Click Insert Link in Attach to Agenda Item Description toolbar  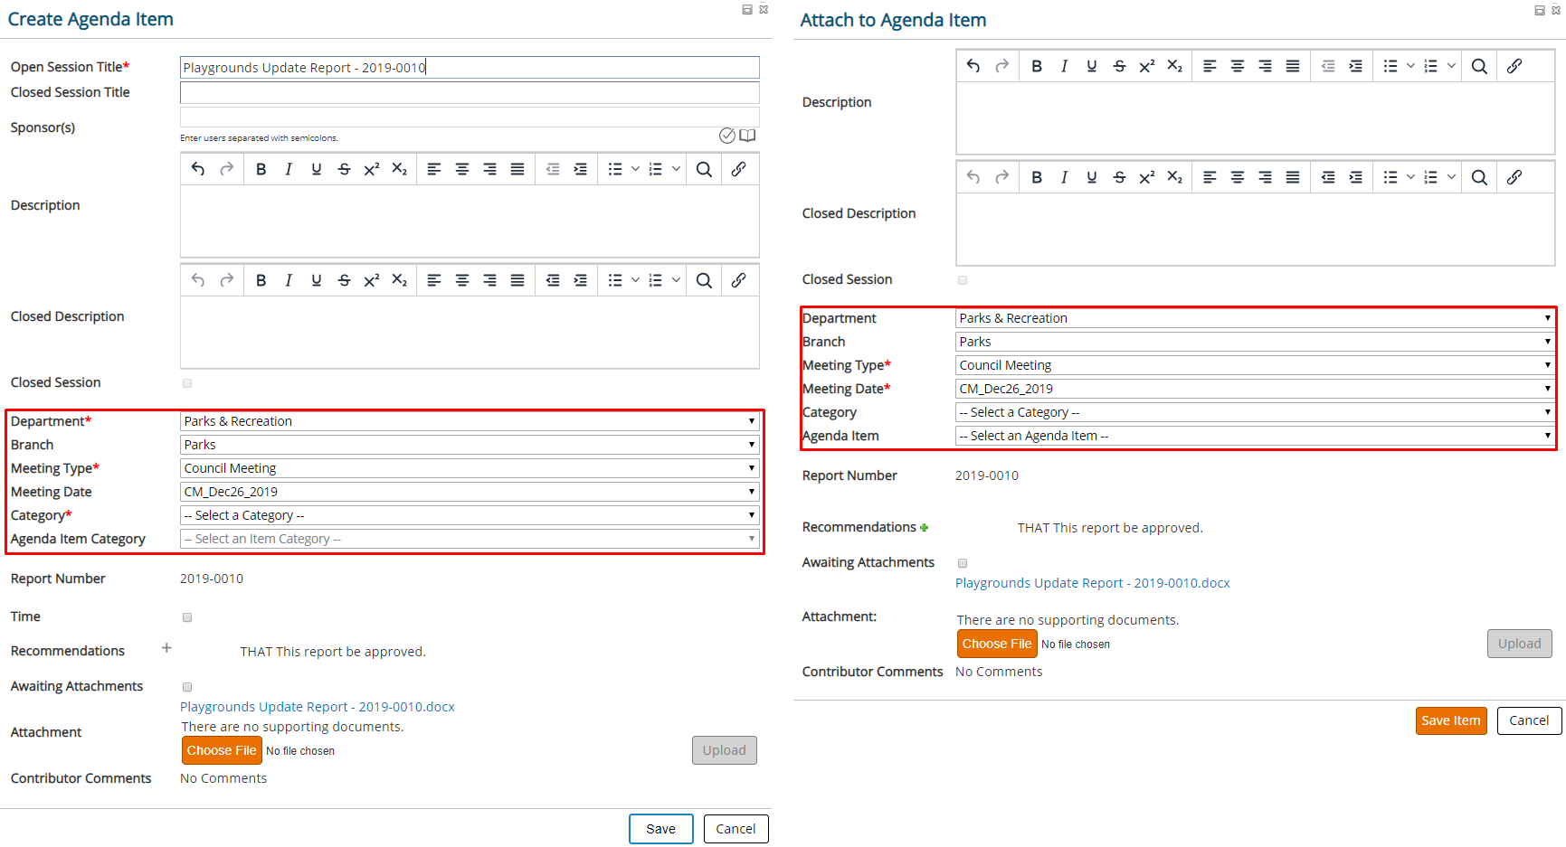pyautogui.click(x=1514, y=66)
